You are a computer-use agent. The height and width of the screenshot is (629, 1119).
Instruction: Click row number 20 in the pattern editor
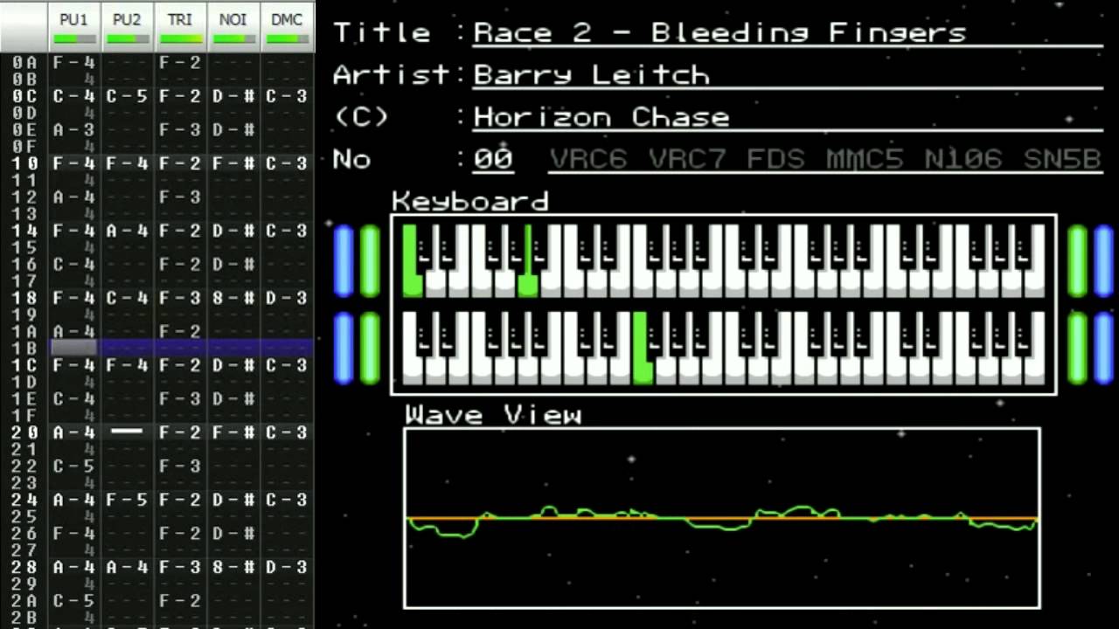(24, 432)
